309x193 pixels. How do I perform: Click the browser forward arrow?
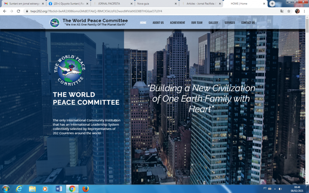tap(12, 11)
